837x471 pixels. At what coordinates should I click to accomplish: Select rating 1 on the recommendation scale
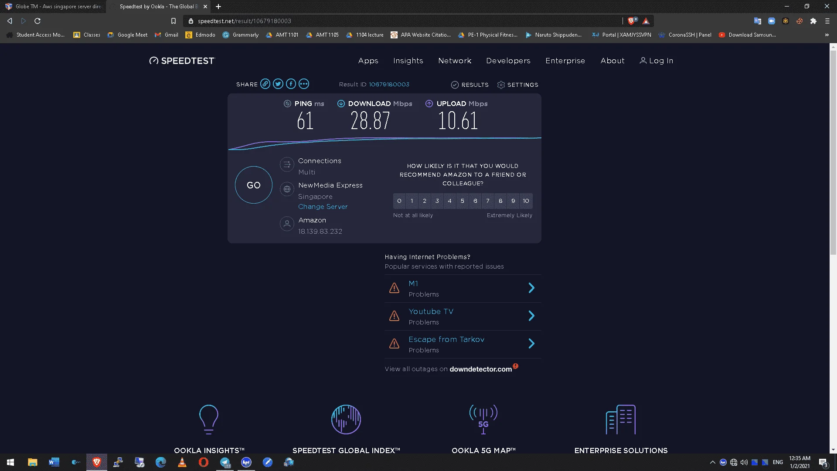[x=412, y=201]
